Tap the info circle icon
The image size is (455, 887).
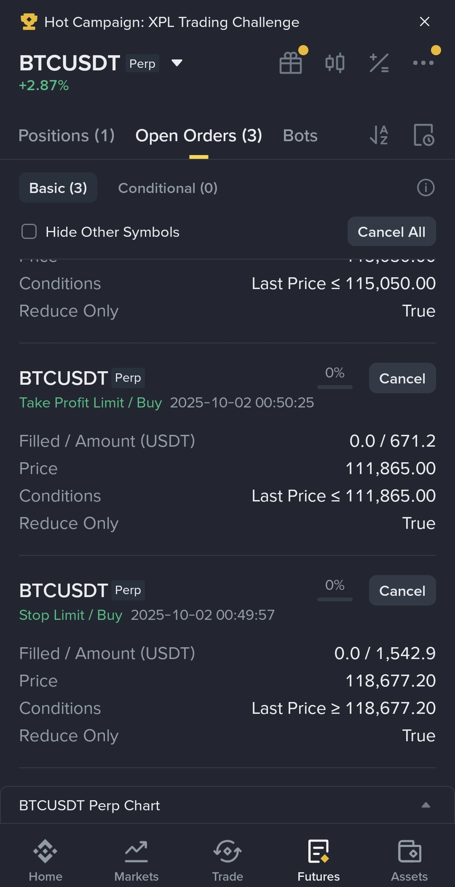pyautogui.click(x=426, y=188)
